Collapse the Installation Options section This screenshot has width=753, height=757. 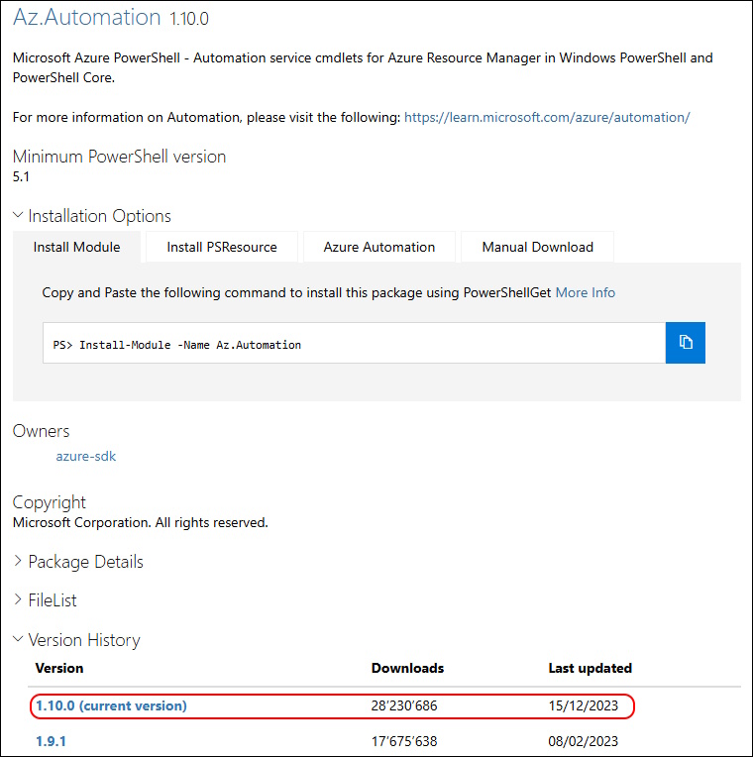(x=92, y=216)
